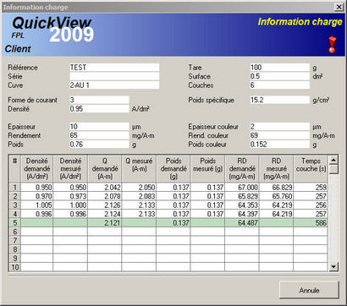Click cell value 0.973 in row 2
Image resolution: width=347 pixels, height=306 pixels.
pos(70,196)
